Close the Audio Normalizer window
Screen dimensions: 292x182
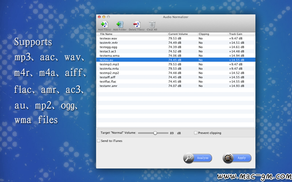tap(99, 17)
